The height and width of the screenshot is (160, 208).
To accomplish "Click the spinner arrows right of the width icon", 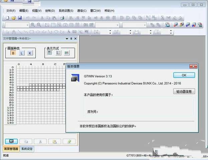I will [x=151, y=32].
